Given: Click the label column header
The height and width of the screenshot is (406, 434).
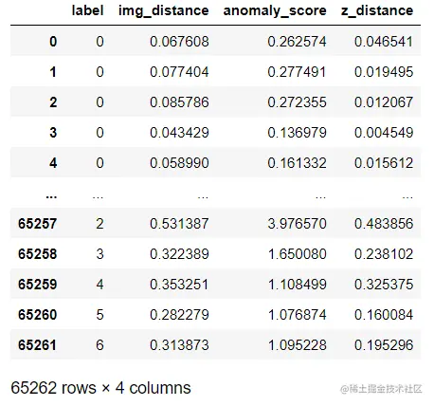Looking at the screenshot, I should [x=87, y=10].
